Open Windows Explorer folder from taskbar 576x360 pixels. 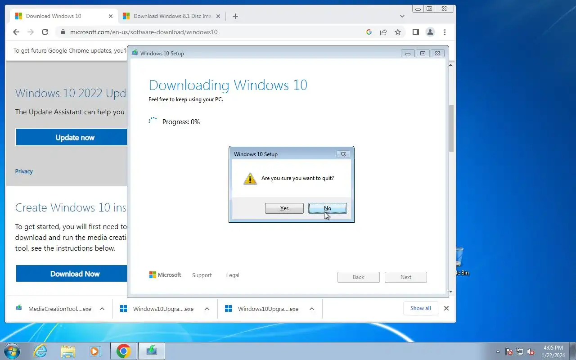pyautogui.click(x=67, y=351)
